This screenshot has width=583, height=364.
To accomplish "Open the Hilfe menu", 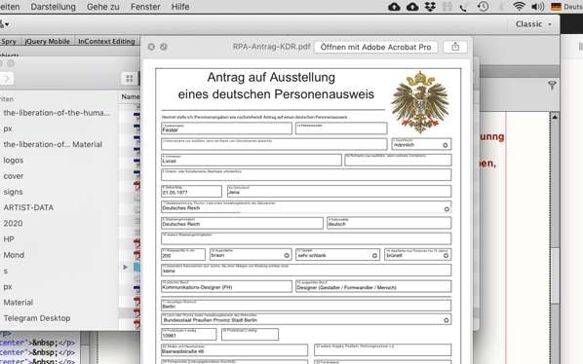I will click(x=180, y=7).
